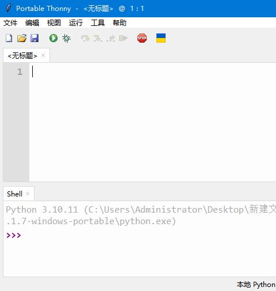Start debugging with the bug icon
The image size is (276, 291).
pyautogui.click(x=66, y=38)
